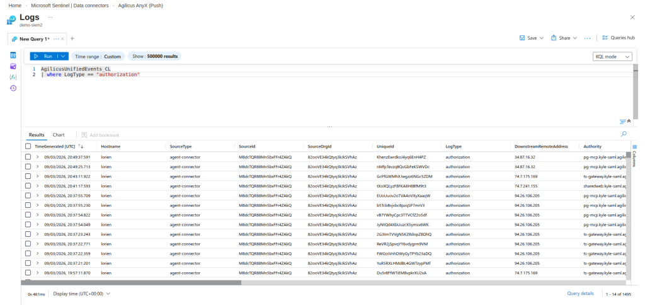Open the Display time (UTC+00:00) dropdown
The height and width of the screenshot is (305, 645).
click(82, 294)
